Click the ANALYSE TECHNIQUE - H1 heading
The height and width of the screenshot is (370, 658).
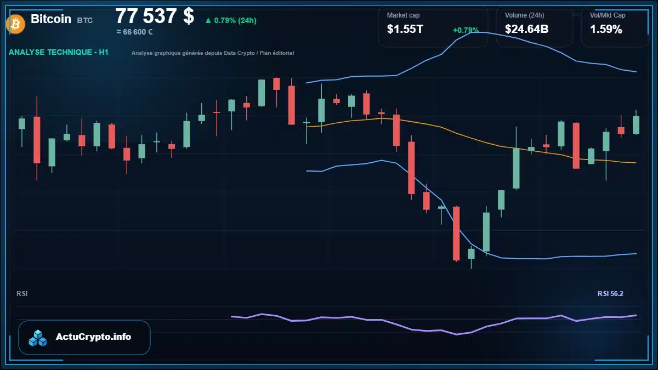click(59, 52)
